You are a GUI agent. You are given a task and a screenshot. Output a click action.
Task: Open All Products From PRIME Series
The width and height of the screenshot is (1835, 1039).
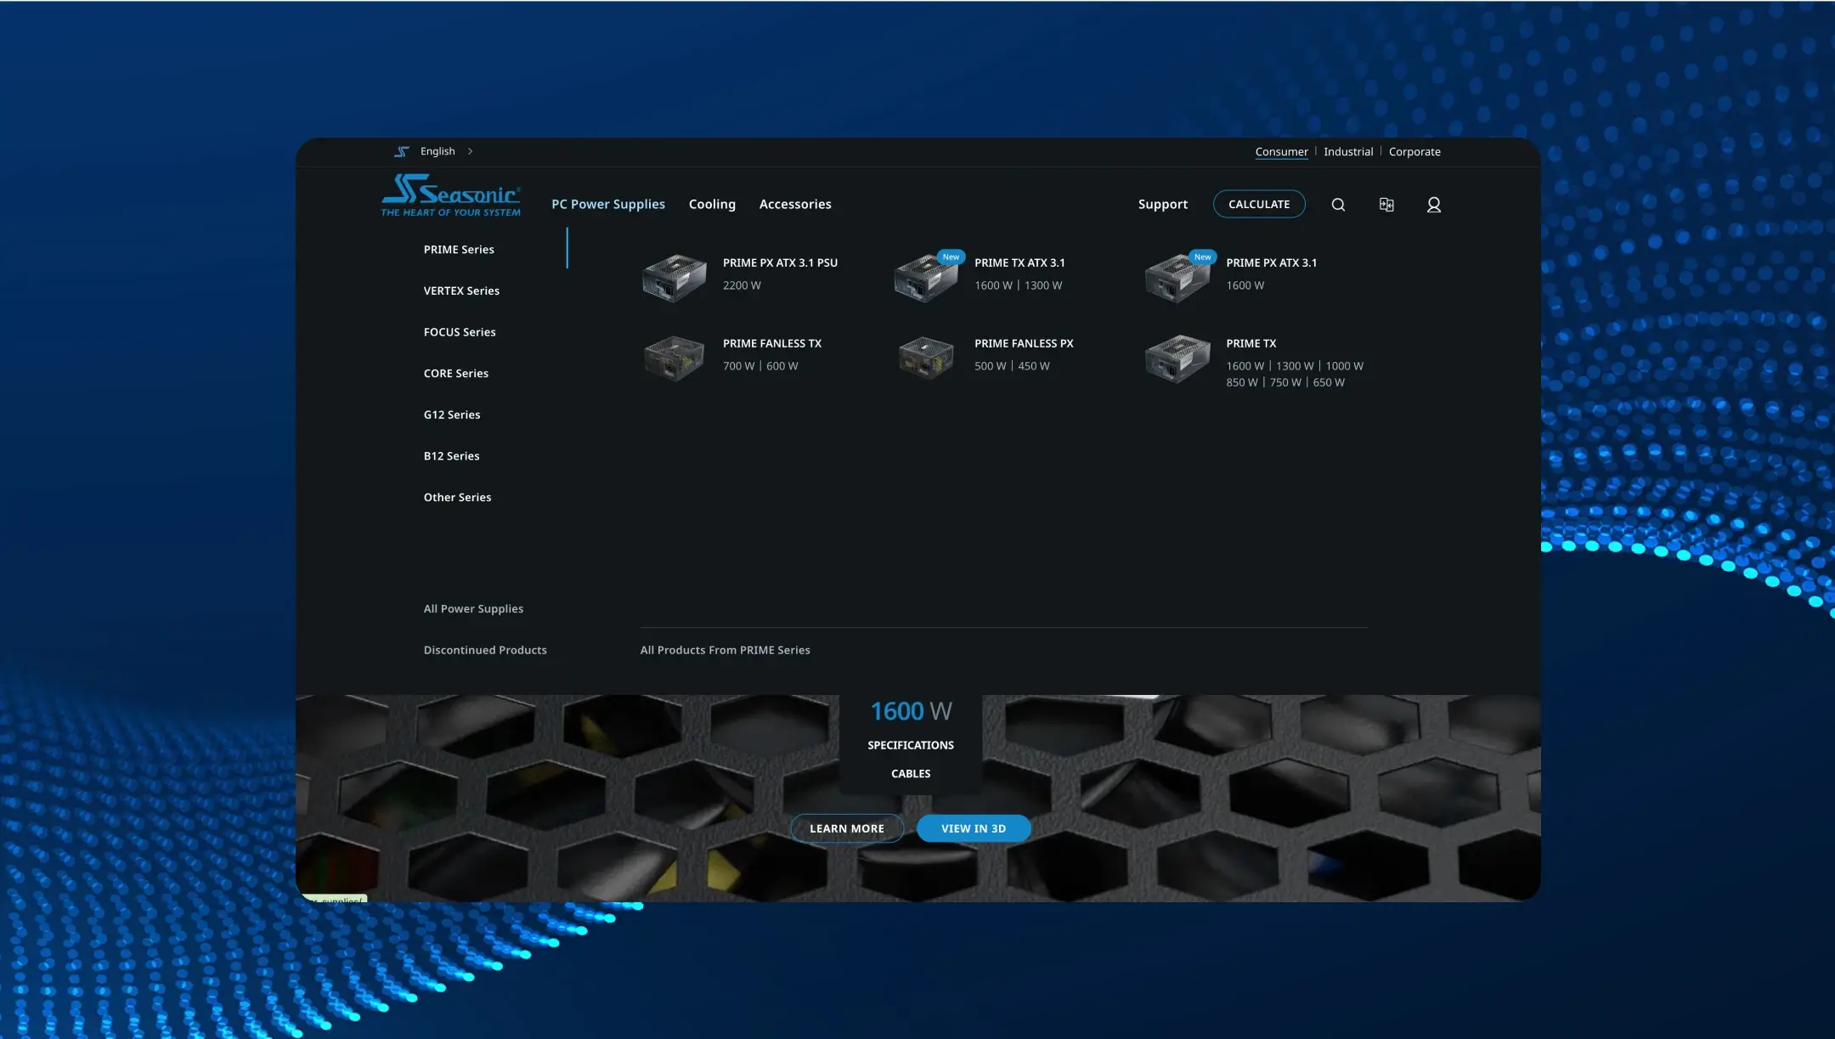pos(725,650)
